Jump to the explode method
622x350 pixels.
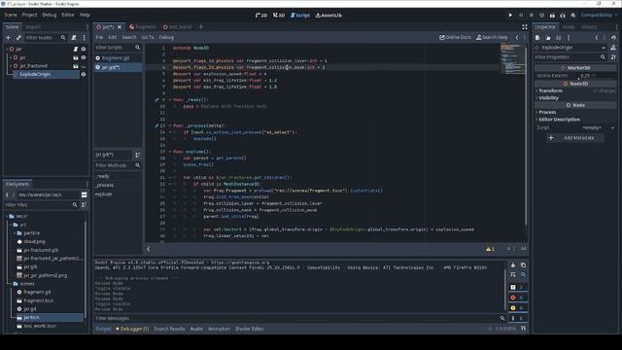pyautogui.click(x=104, y=194)
